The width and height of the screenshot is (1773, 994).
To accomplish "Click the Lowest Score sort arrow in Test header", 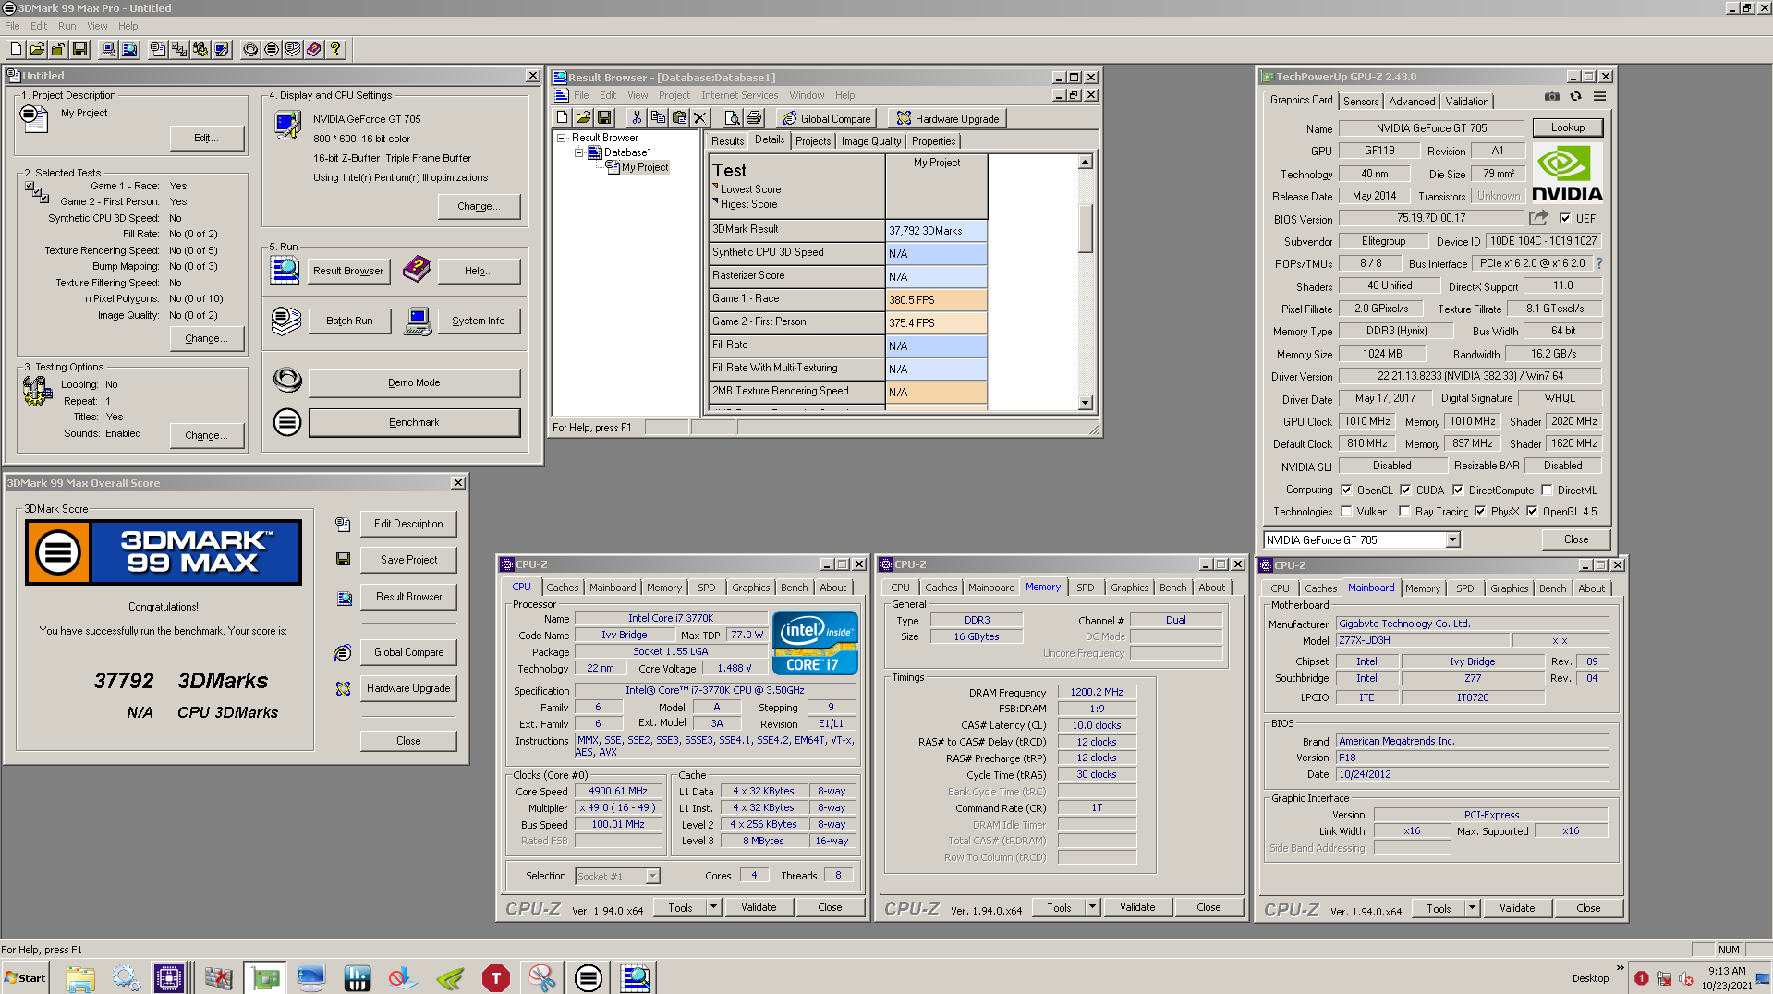I will click(x=715, y=187).
